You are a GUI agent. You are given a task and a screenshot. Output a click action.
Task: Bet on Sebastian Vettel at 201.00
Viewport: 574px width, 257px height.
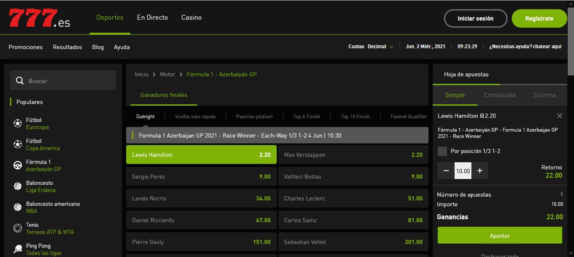coord(353,242)
